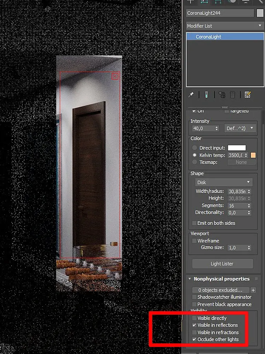Enable Shadowcatcher illuminator

coord(194,297)
